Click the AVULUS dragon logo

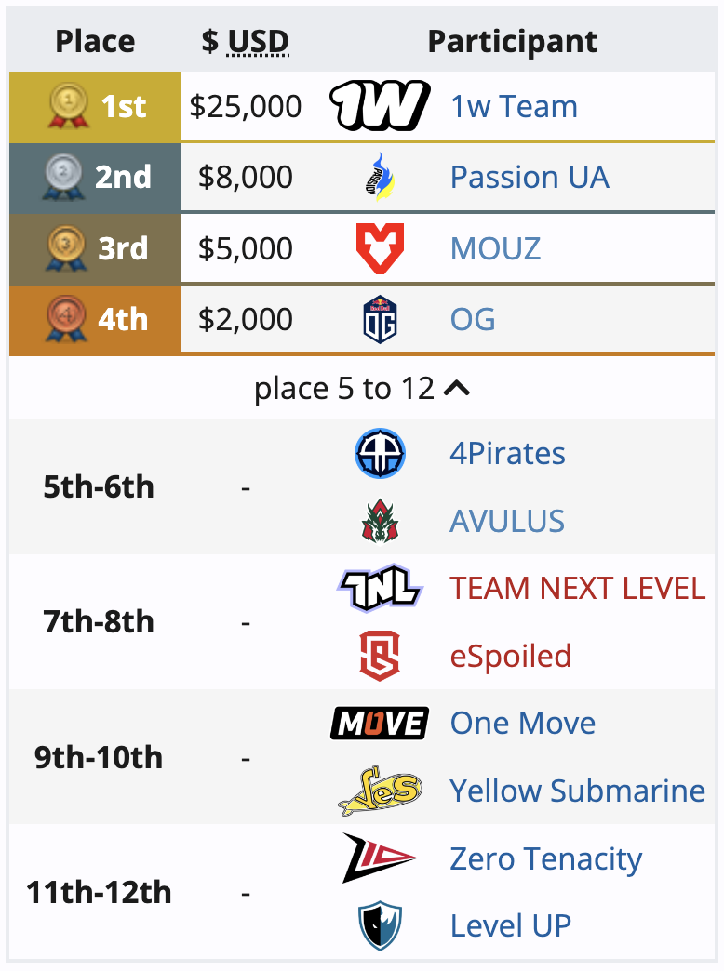tap(380, 522)
